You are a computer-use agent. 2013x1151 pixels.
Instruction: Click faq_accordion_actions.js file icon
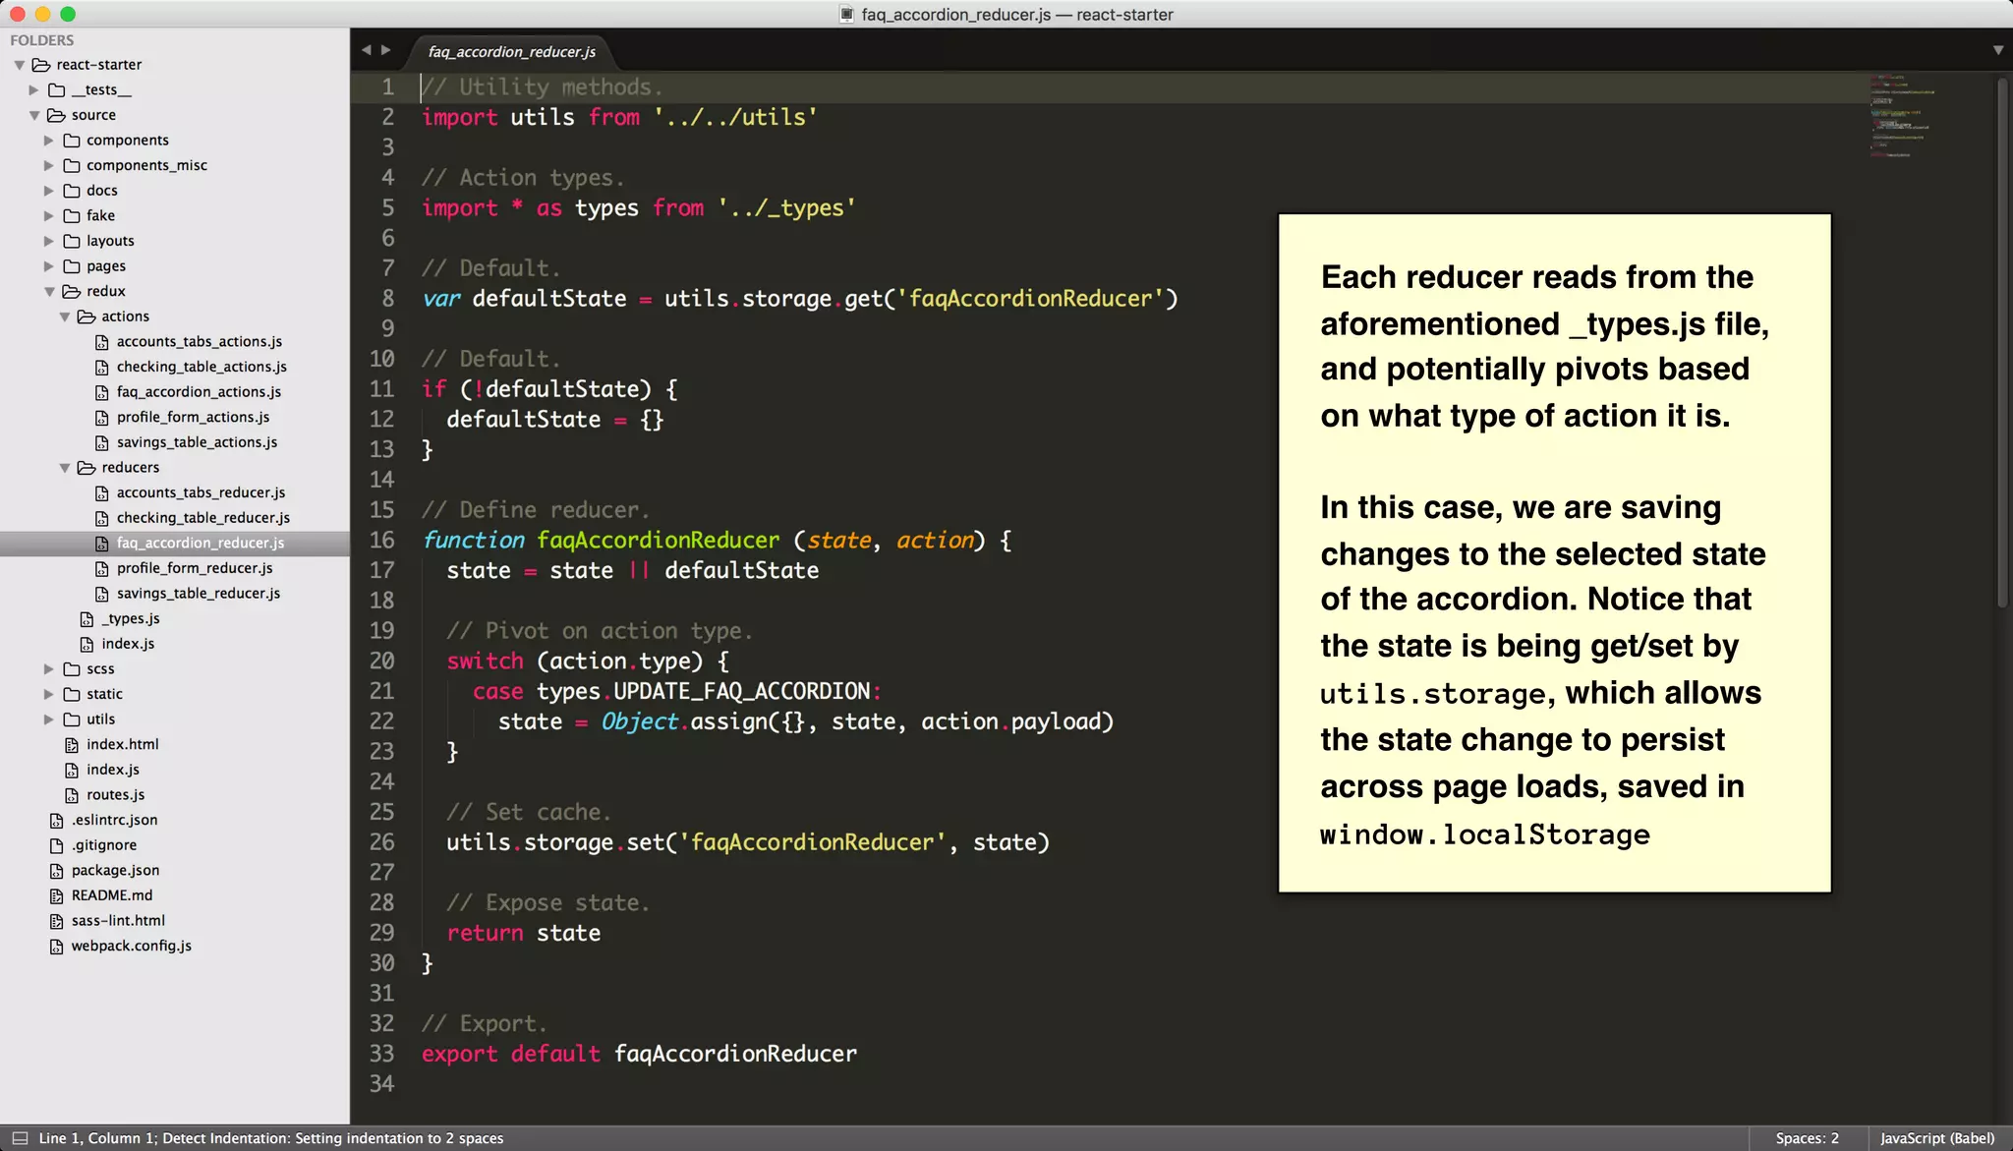(101, 392)
